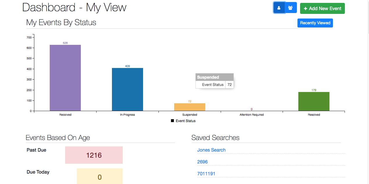
Task: Click the Received axis label
Action: [65, 115]
